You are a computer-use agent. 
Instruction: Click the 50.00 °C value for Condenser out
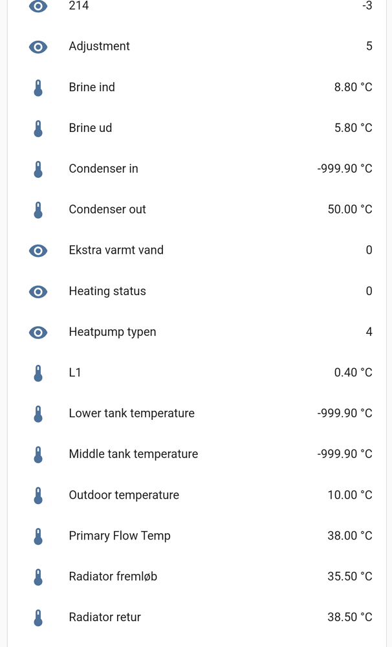(x=349, y=210)
